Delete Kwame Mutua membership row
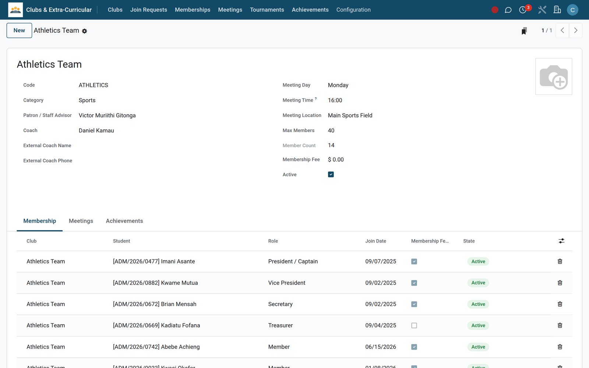The width and height of the screenshot is (589, 368). 560,283
